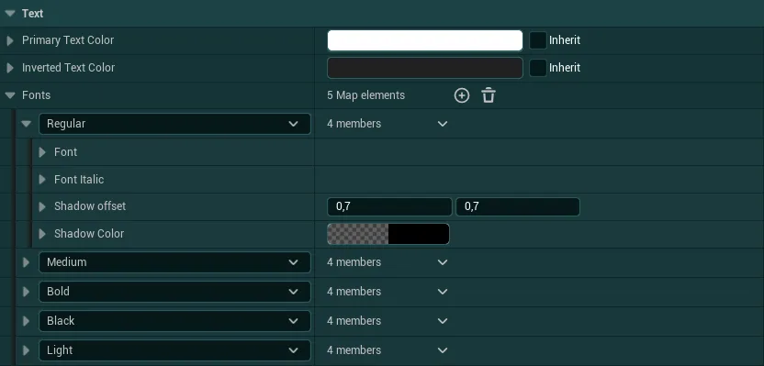764x366 pixels.
Task: Open Medium row 4 members options arrow
Action: (443, 262)
